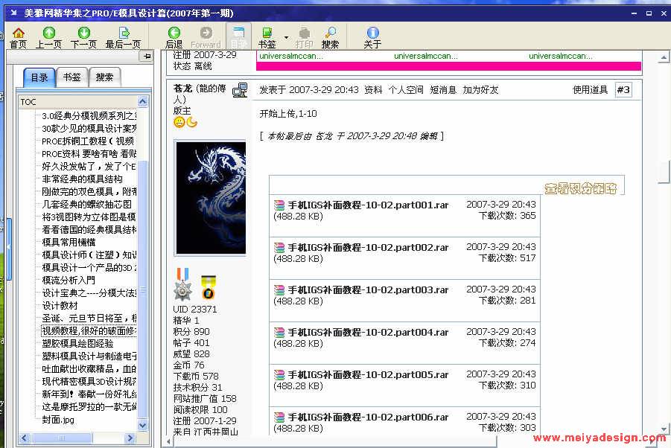Click the 短消息 link in post header

[442, 90]
